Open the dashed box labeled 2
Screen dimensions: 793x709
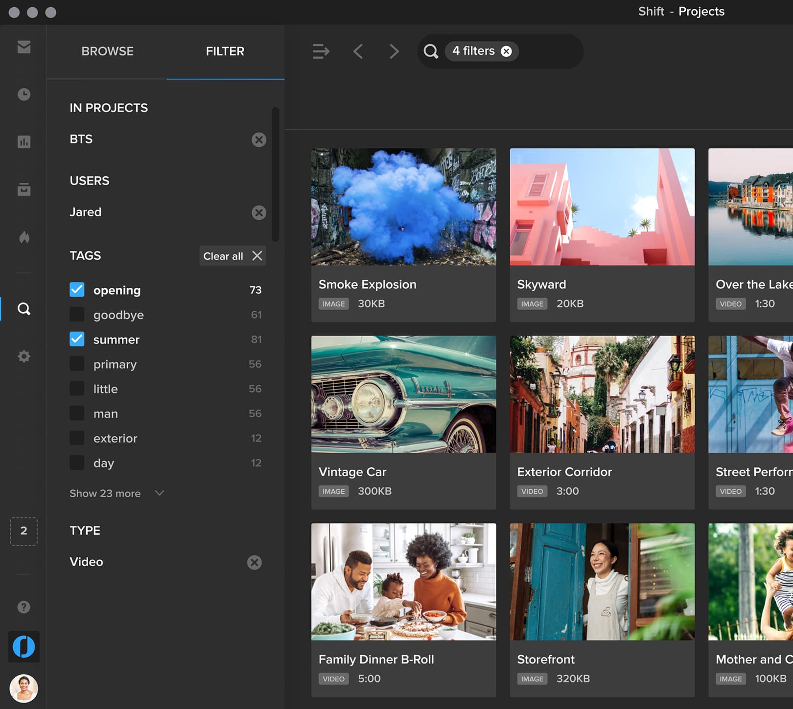coord(23,531)
